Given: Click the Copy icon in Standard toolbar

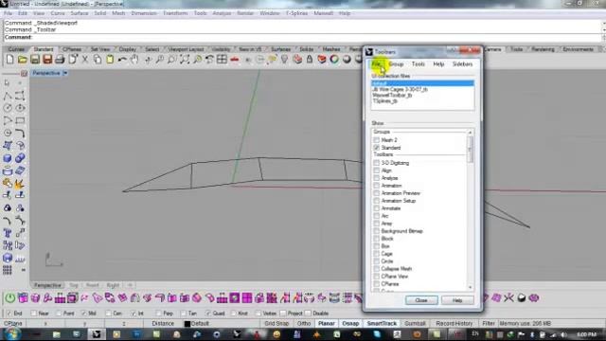Looking at the screenshot, I should pos(98,60).
